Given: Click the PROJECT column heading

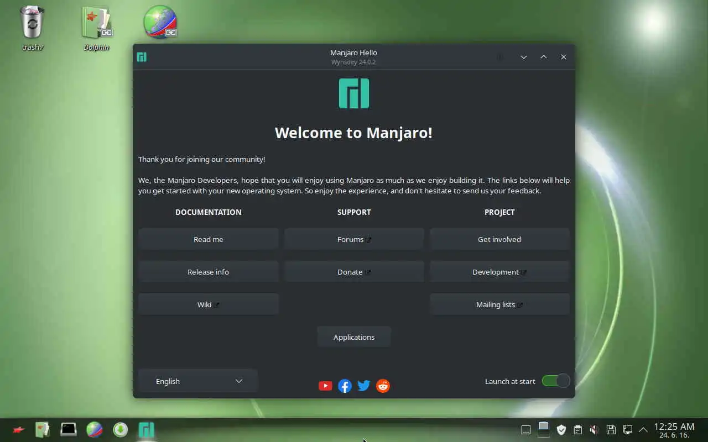Looking at the screenshot, I should [x=499, y=212].
